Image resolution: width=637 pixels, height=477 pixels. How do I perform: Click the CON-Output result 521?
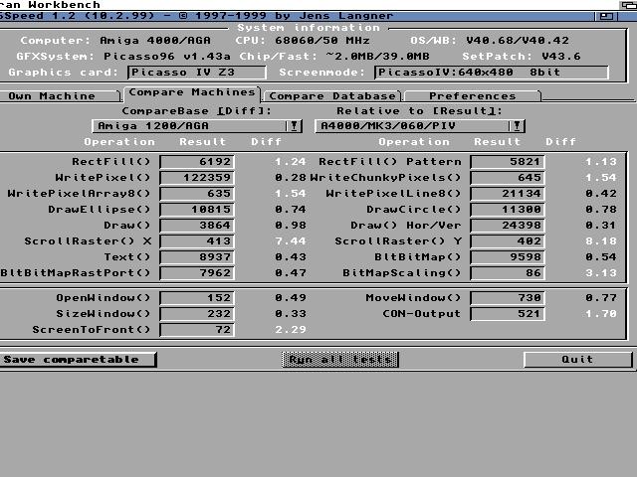click(508, 314)
